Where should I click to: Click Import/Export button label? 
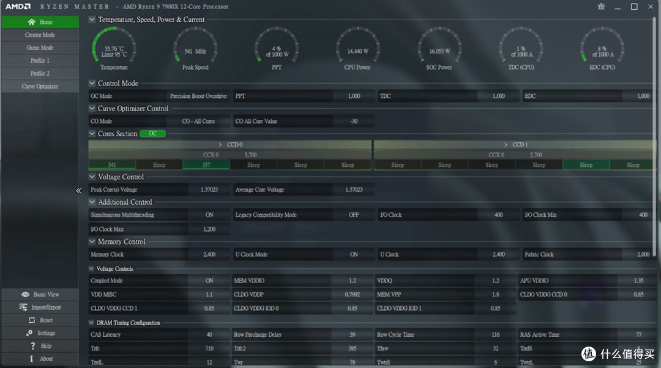coord(46,307)
